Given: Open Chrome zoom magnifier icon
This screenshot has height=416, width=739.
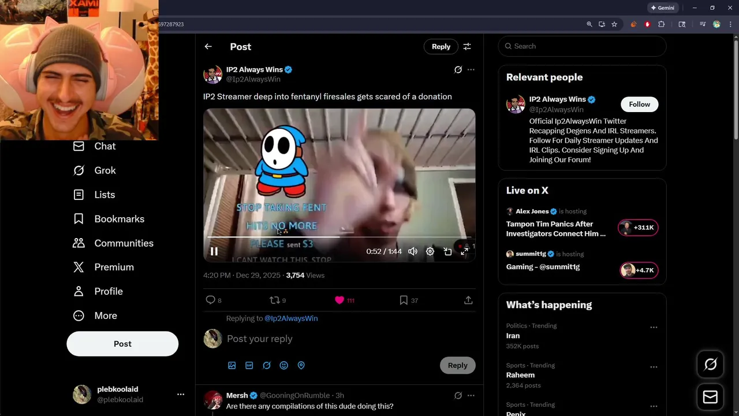Looking at the screenshot, I should tap(589, 24).
